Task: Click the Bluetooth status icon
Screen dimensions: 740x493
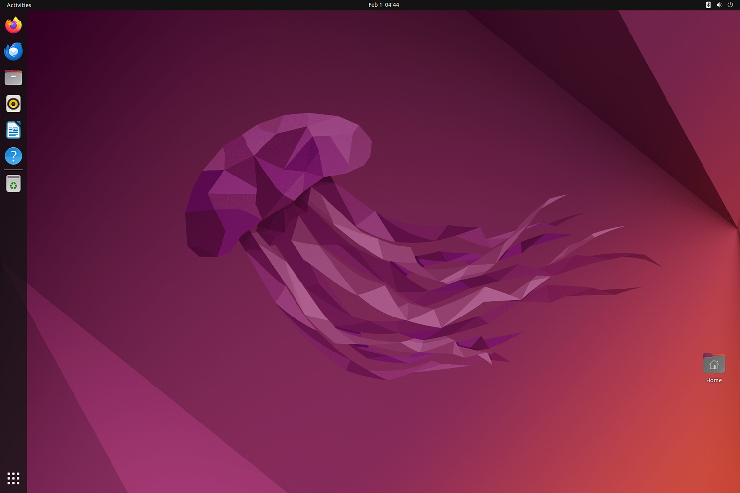Action: [708, 5]
